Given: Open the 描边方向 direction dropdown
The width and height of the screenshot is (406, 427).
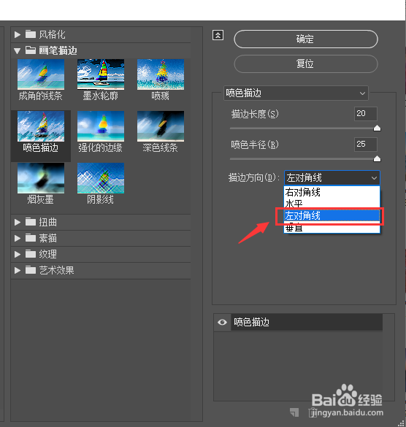Looking at the screenshot, I should (332, 178).
